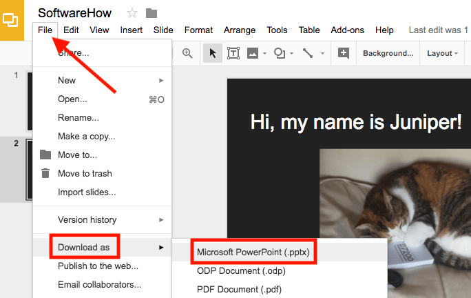Select the line tool
This screenshot has height=298, width=471.
pyautogui.click(x=308, y=53)
